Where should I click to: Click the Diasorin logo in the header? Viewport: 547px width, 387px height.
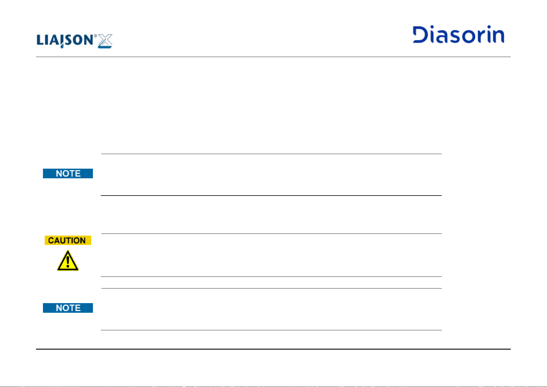pyautogui.click(x=458, y=34)
